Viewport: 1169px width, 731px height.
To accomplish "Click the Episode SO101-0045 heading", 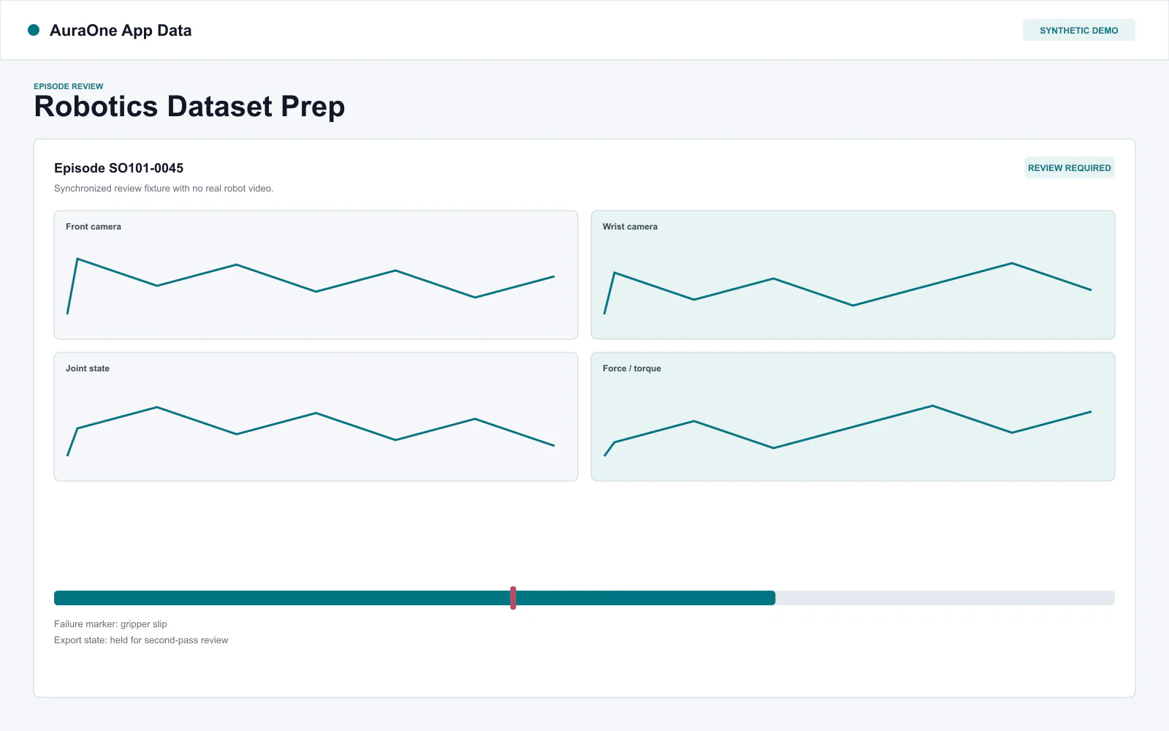I will tap(118, 168).
